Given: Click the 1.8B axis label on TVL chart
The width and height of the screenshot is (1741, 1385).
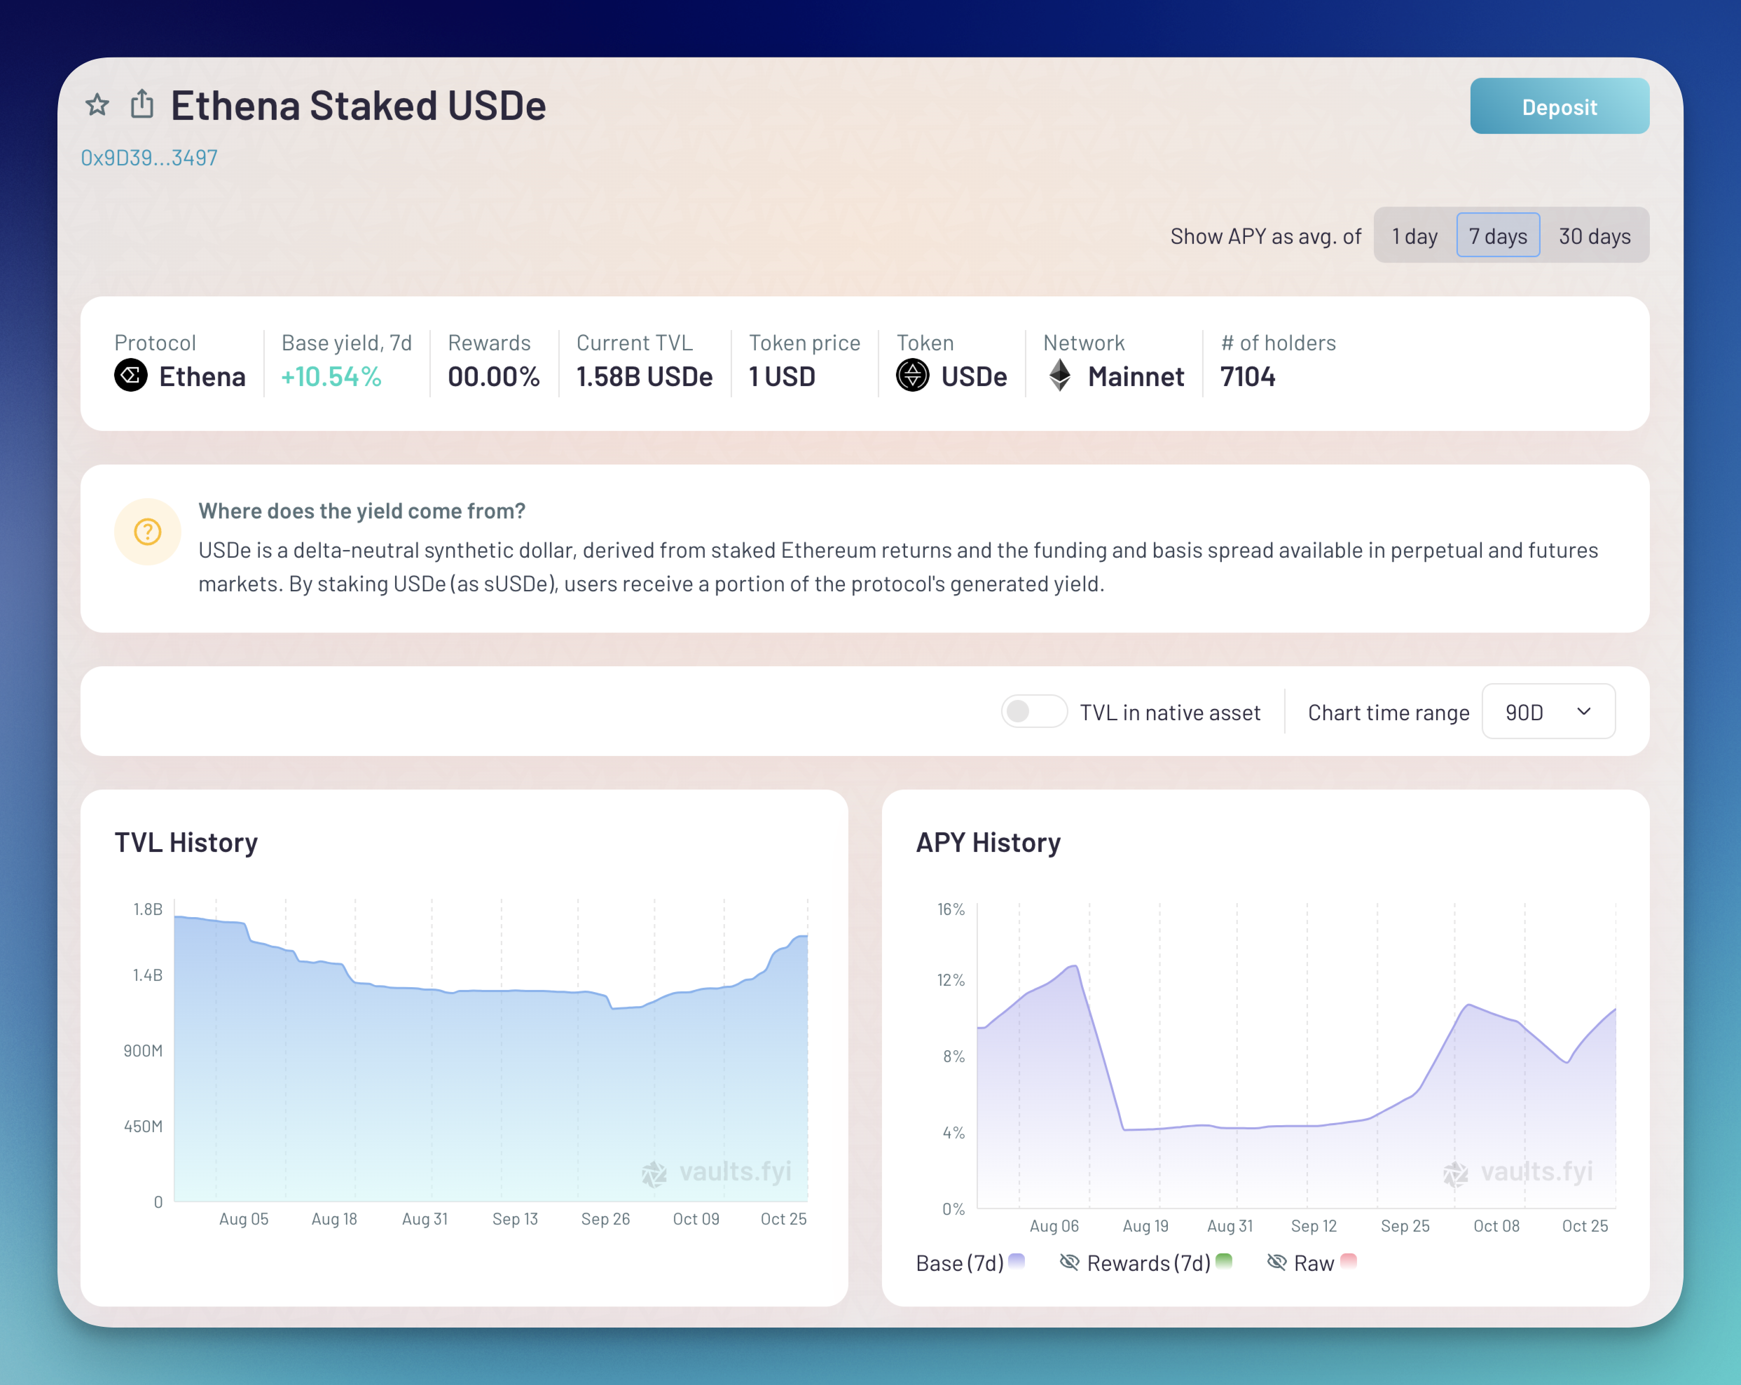Looking at the screenshot, I should (x=148, y=909).
